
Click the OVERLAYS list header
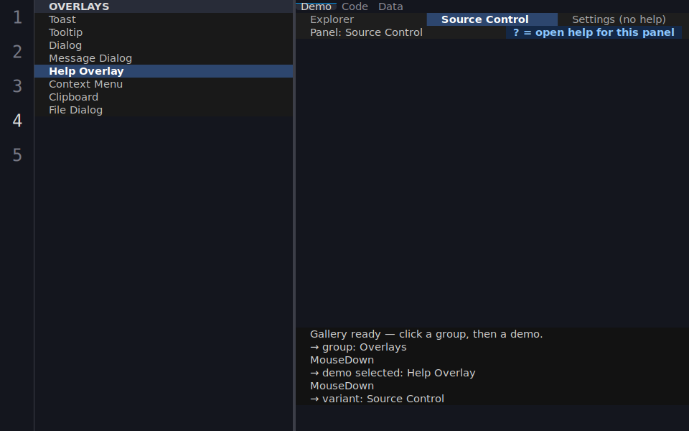tap(164, 6)
